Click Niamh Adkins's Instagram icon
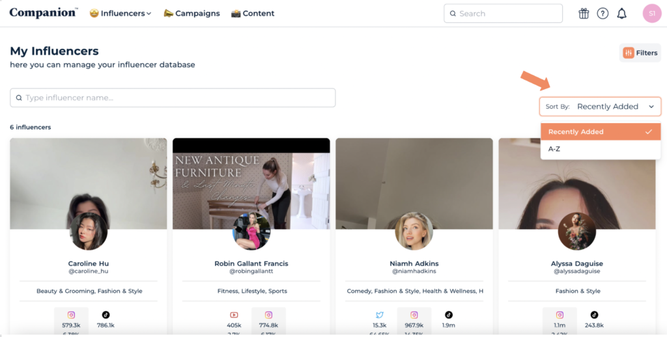667x337 pixels. click(414, 315)
